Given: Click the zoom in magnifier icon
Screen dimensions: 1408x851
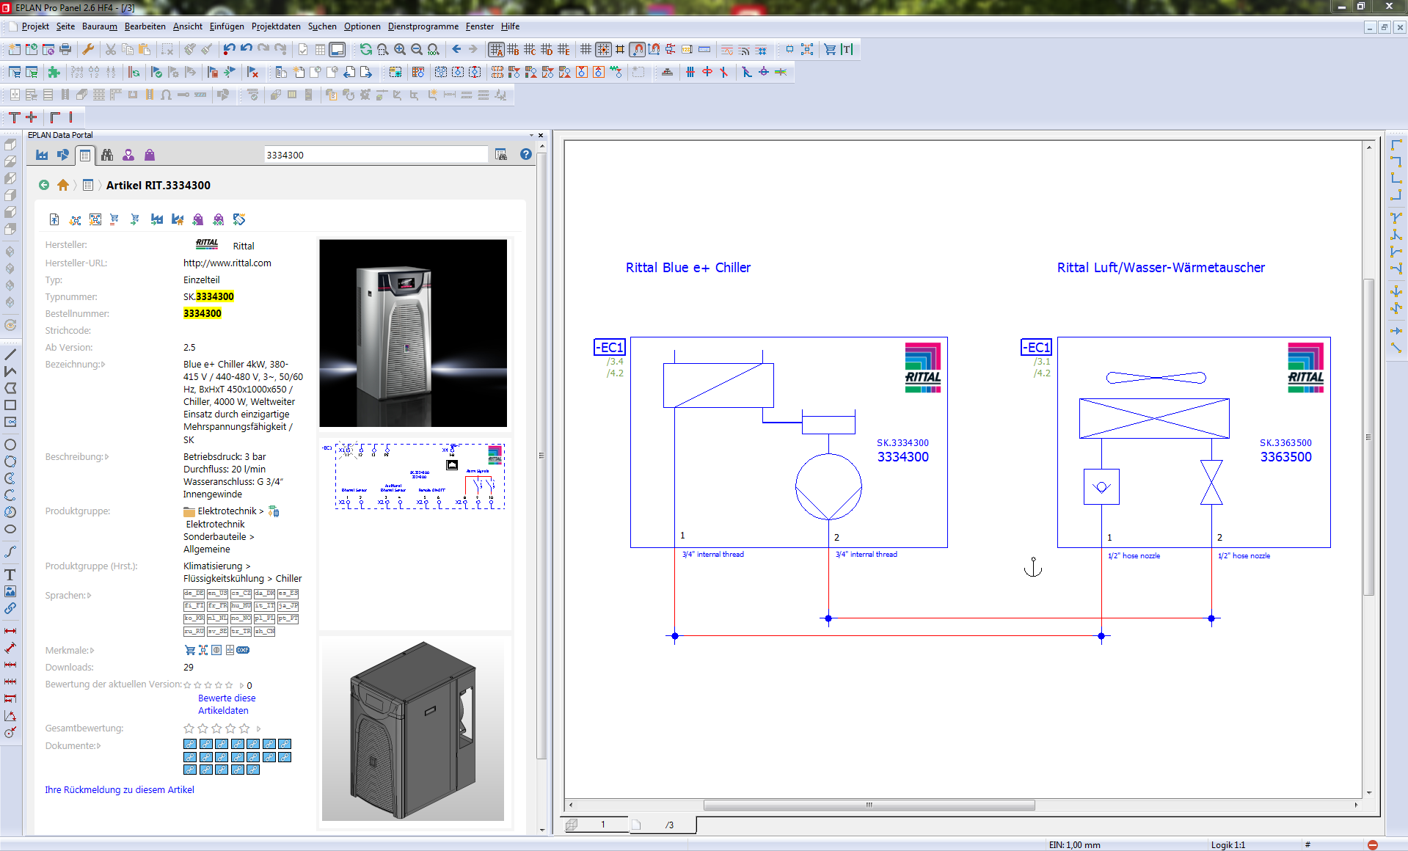Looking at the screenshot, I should tap(400, 49).
